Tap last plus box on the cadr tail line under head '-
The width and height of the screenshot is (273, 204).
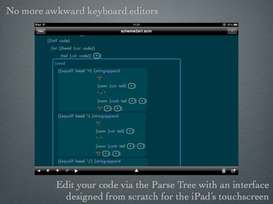[140, 146]
